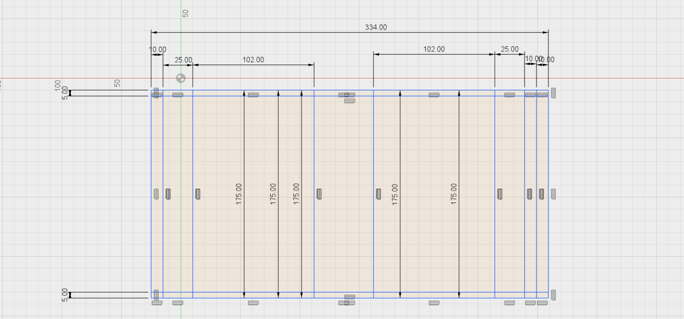Select mid-height vertical constraint right of rightmost 175.00
The width and height of the screenshot is (684, 319).
click(500, 194)
